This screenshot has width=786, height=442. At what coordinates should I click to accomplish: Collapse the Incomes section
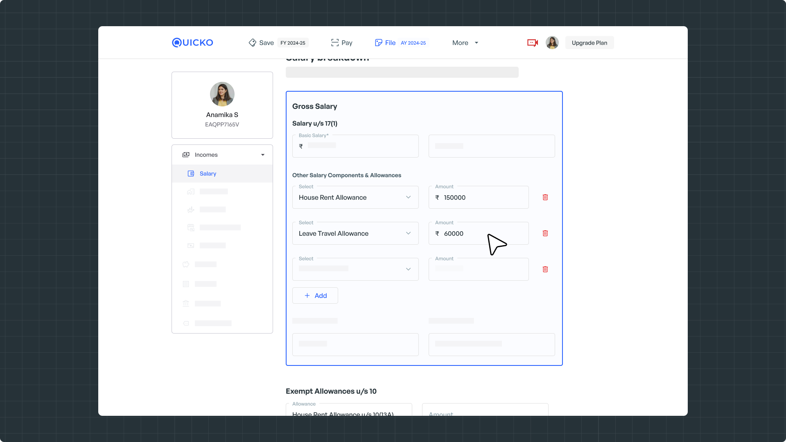[263, 155]
